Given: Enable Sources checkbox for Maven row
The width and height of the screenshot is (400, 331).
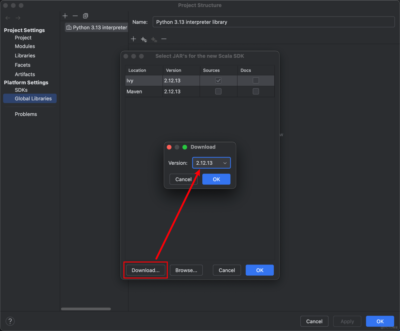Looking at the screenshot, I should tap(218, 91).
